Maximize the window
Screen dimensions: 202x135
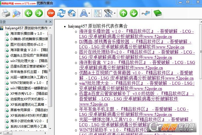(x=188, y=2)
